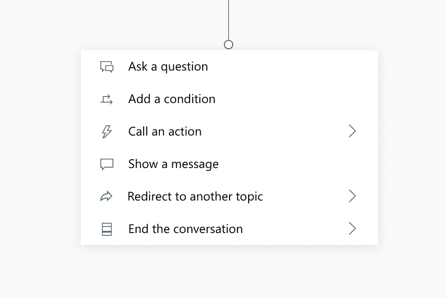Viewport: 446px width, 298px height.
Task: Select the Show a message option
Action: click(229, 164)
